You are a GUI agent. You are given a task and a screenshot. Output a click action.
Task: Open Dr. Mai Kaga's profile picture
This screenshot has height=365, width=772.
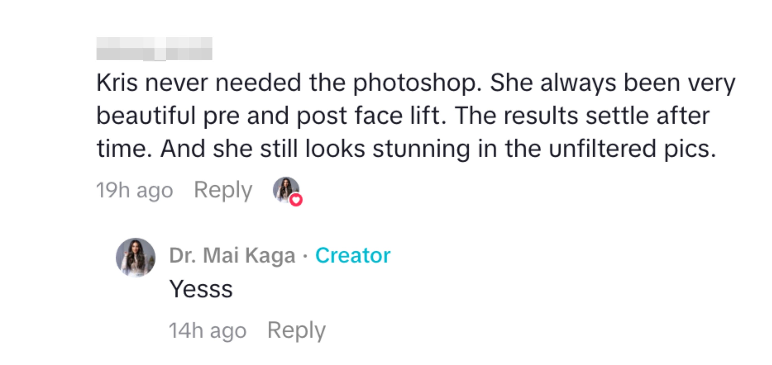(135, 257)
